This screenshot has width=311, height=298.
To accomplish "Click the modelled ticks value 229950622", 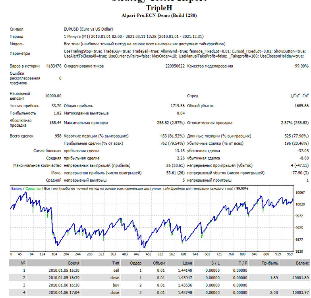I will (175, 66).
